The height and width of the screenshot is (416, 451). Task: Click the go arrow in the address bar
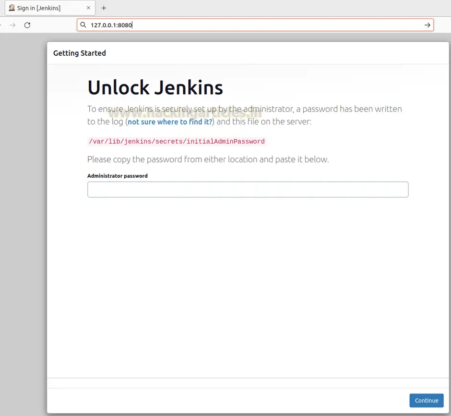pos(427,25)
